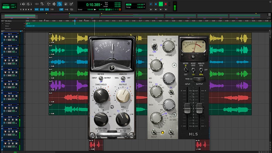Click the Record button in transport
The image size is (272, 153).
[166, 4]
